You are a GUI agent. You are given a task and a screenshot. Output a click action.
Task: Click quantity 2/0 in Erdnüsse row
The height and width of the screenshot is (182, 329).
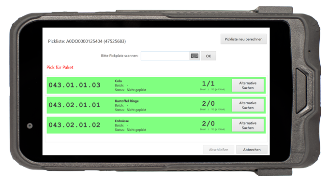[x=208, y=124]
